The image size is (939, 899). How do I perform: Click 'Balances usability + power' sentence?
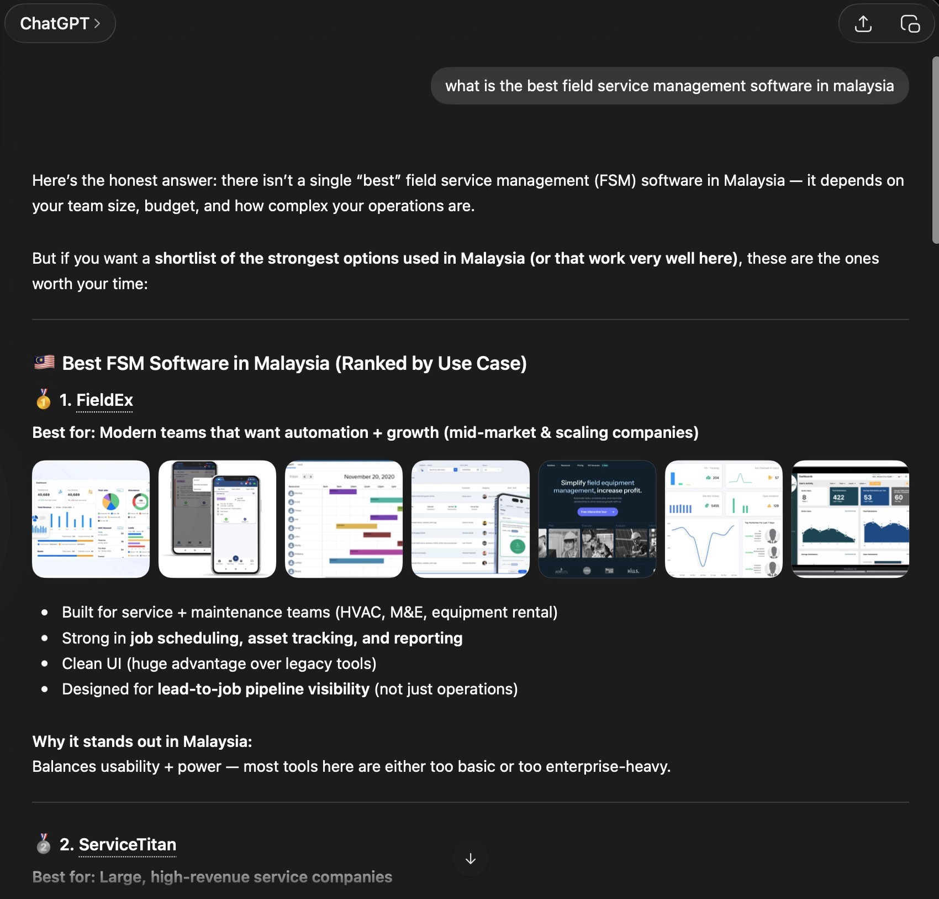click(351, 766)
